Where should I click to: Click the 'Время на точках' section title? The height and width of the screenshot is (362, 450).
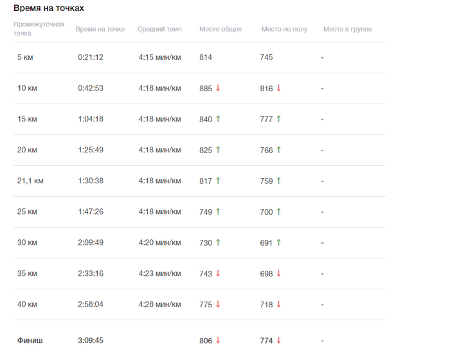pos(49,8)
